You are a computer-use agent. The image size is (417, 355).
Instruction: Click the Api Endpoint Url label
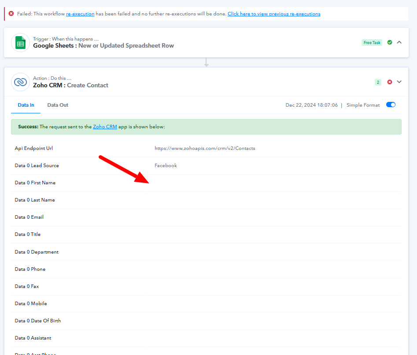coord(34,148)
